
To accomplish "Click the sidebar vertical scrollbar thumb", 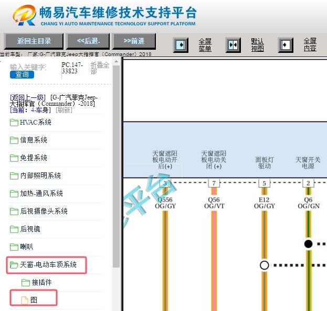I will (x=116, y=166).
